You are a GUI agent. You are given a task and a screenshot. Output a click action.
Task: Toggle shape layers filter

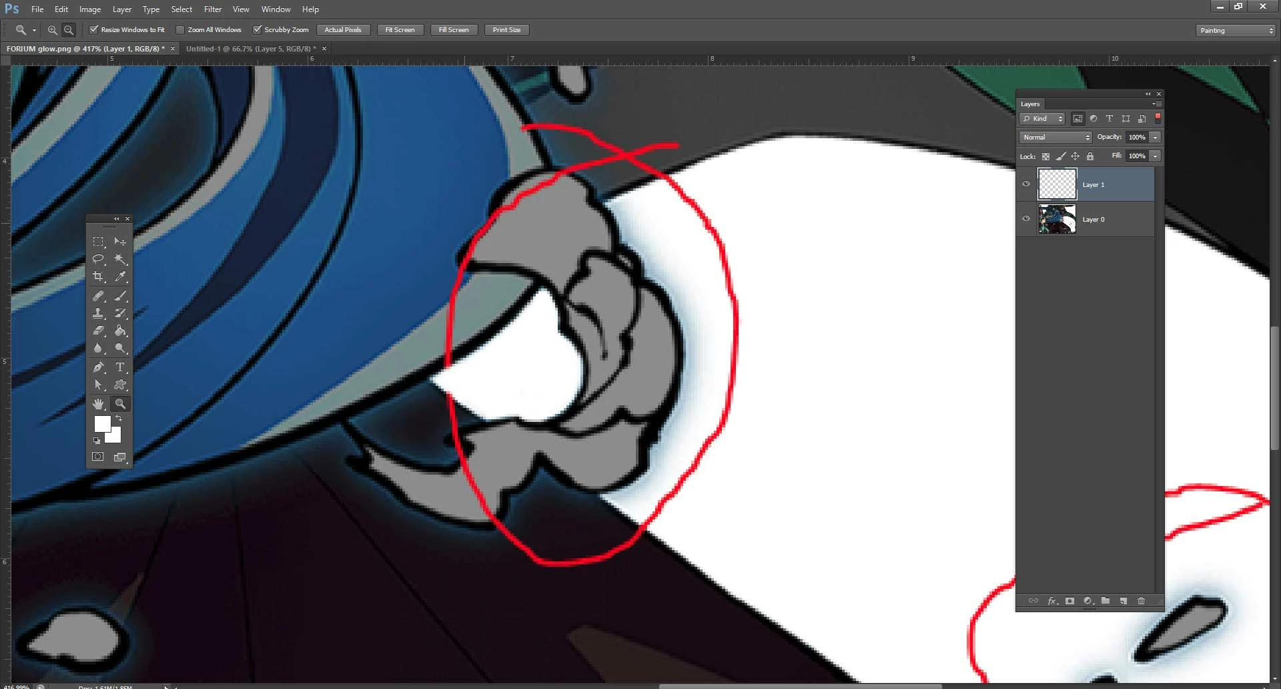pyautogui.click(x=1126, y=119)
